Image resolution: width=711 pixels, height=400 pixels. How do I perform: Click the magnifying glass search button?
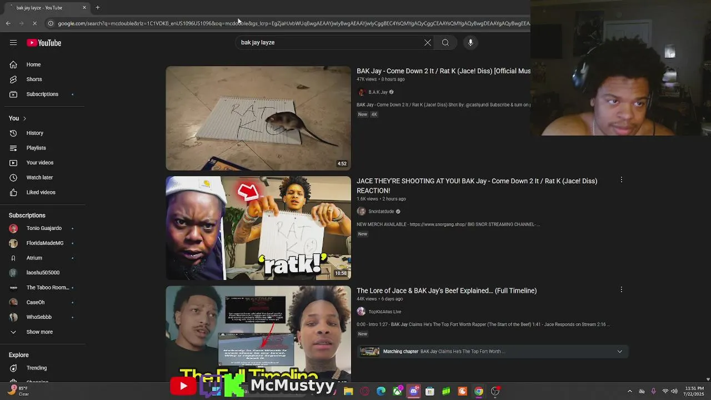point(445,43)
